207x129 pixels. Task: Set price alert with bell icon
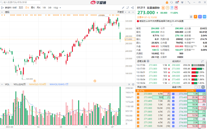click(x=191, y=17)
